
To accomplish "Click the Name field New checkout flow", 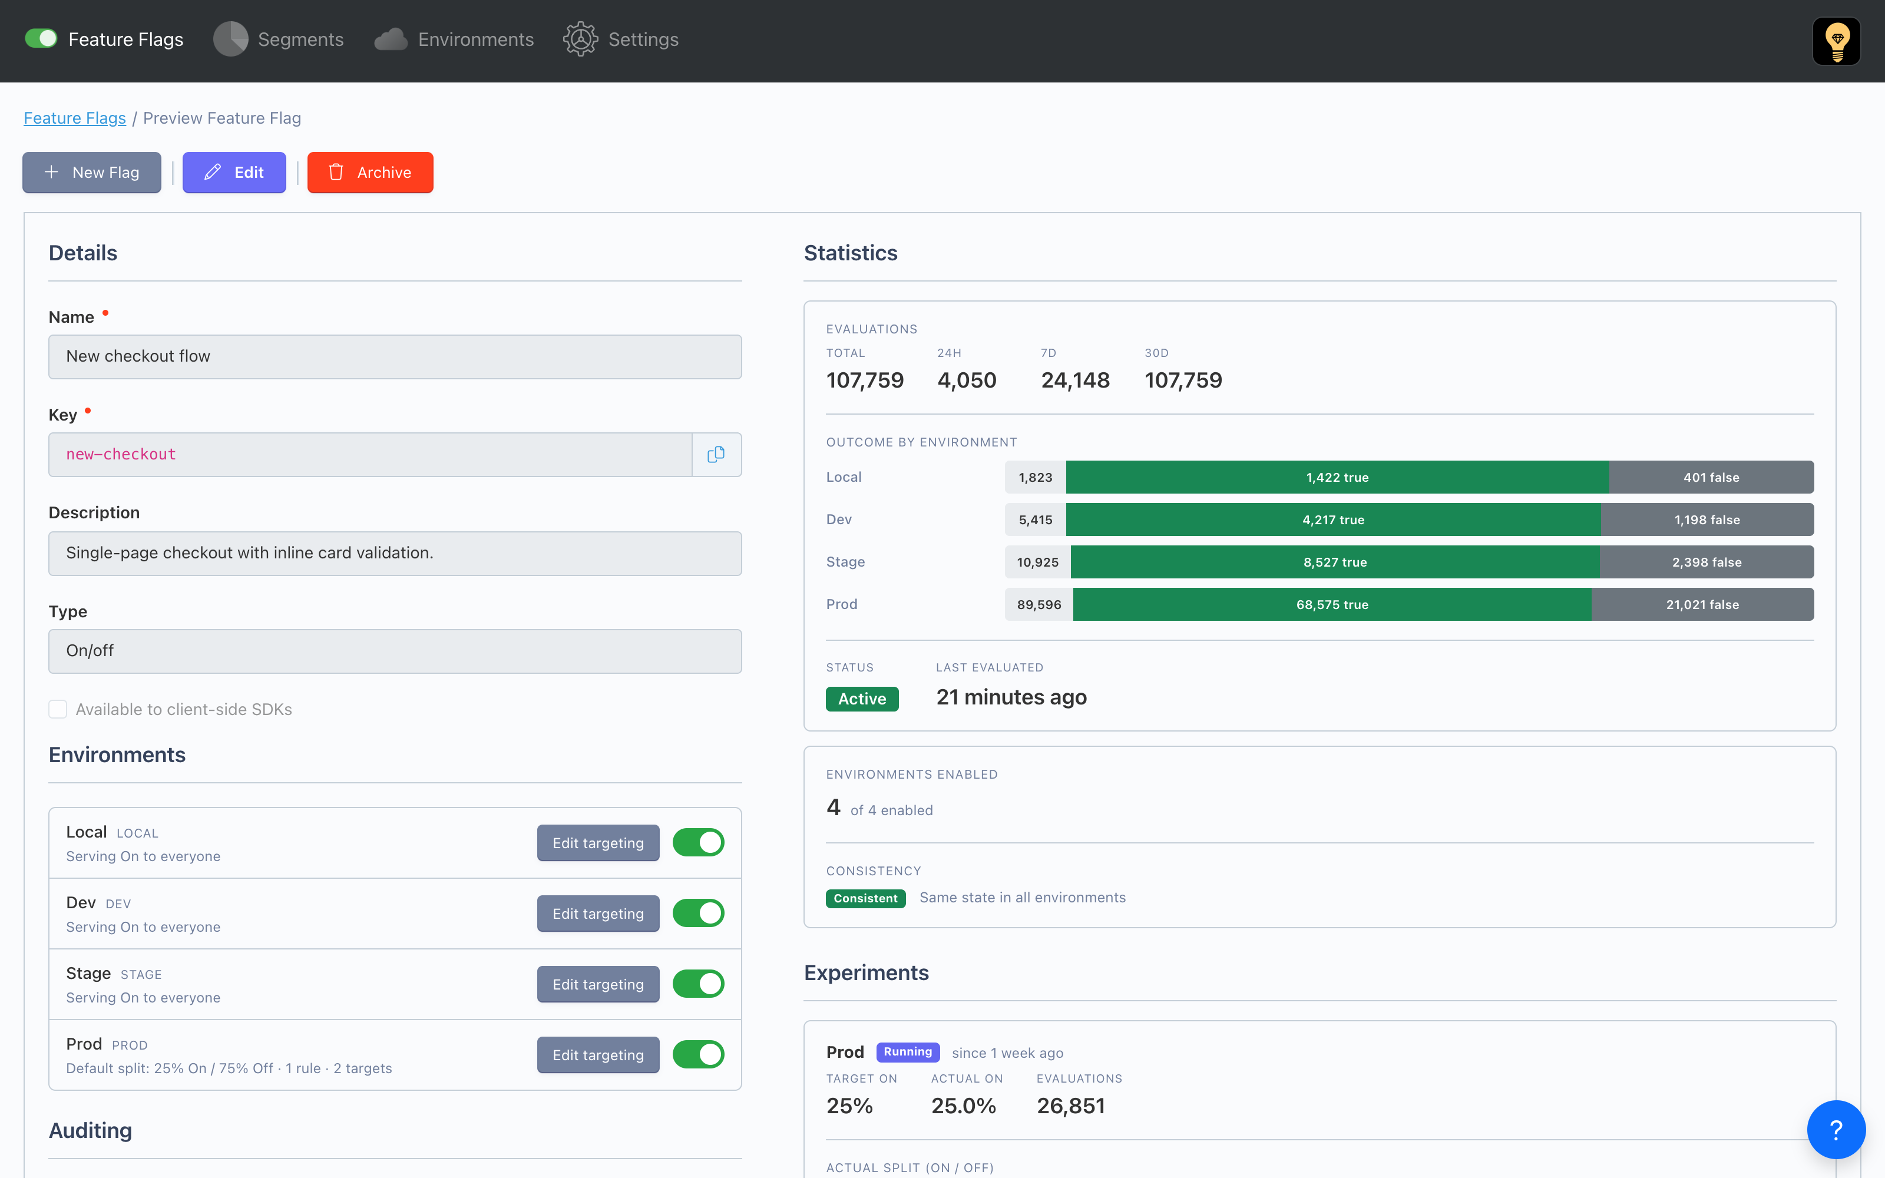I will point(395,357).
